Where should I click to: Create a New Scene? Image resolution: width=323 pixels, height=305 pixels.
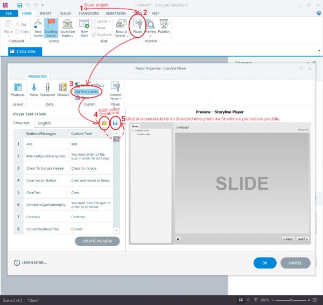pyautogui.click(x=38, y=28)
